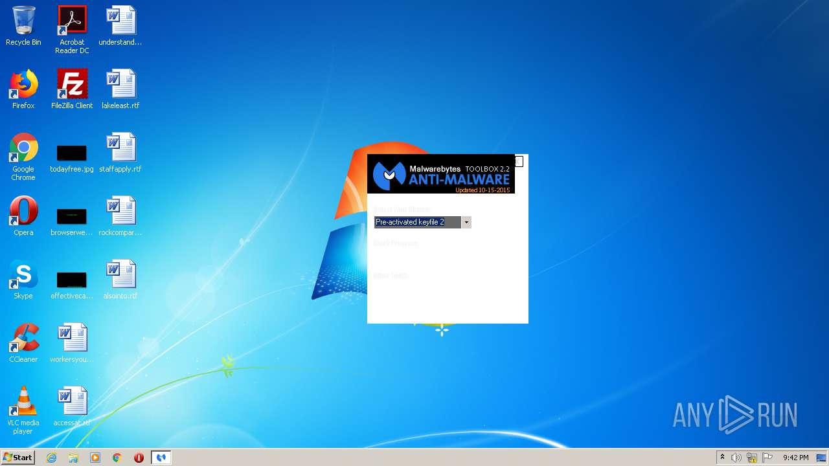Select the understand... Word document icon
The image size is (829, 466).
pos(120,26)
